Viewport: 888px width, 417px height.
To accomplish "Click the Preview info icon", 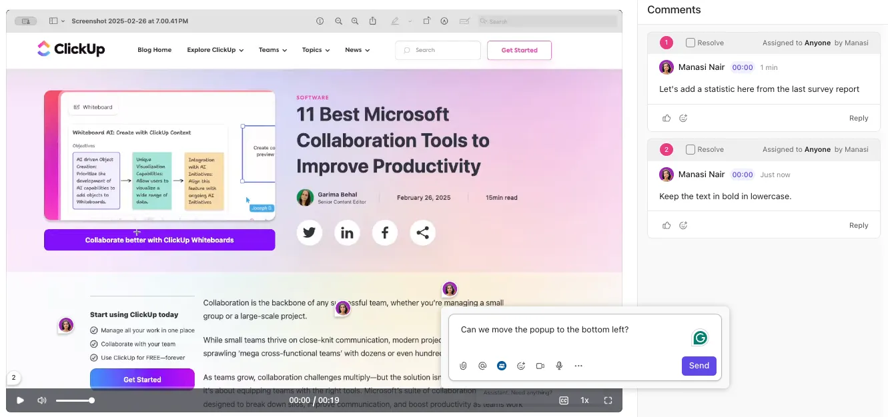I will [320, 21].
